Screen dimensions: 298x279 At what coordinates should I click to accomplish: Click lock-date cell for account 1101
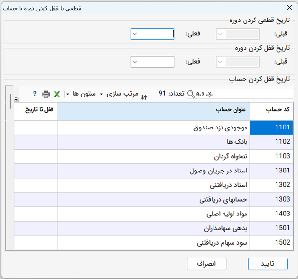pos(35,128)
